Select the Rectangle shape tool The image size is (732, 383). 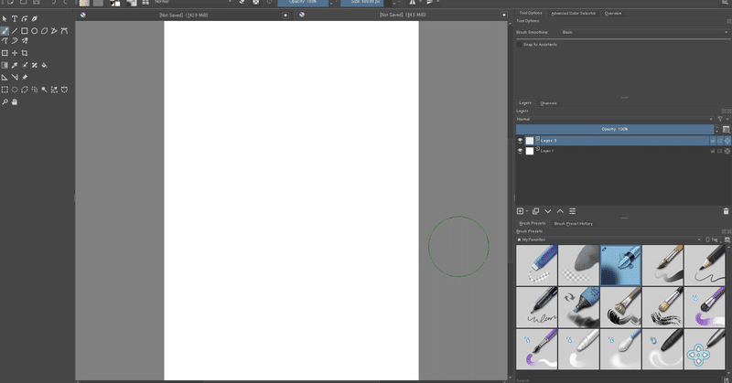coord(25,31)
